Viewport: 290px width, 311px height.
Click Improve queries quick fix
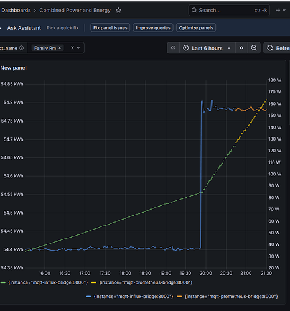(x=153, y=28)
